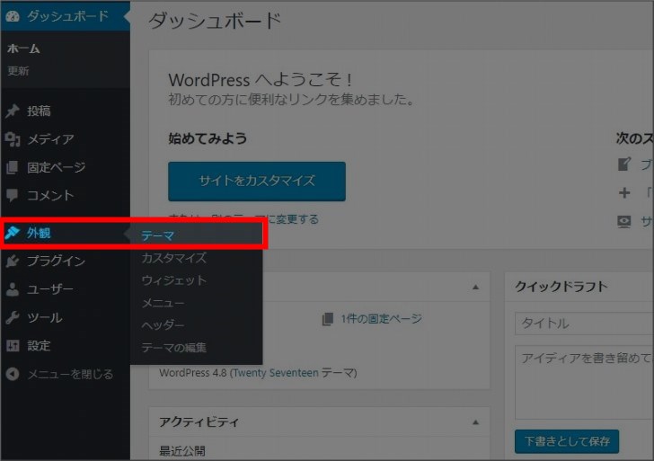Click the edit pencil icon under 次のステップ
Image resolution: width=654 pixels, height=461 pixels.
pyautogui.click(x=624, y=164)
